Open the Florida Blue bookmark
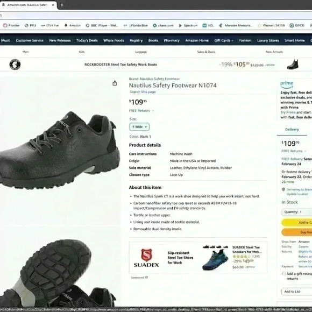This screenshot has height=312, width=312. 136,25
